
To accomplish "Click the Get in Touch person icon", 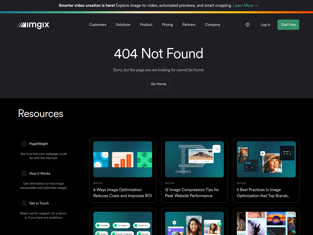I will 24,203.
